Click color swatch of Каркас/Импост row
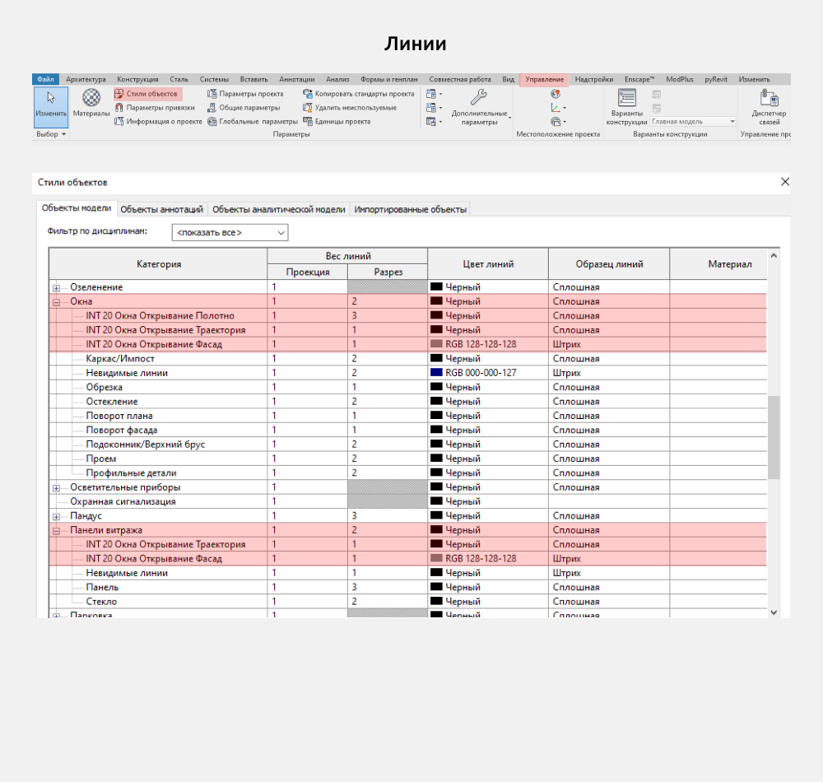The image size is (823, 782). click(436, 358)
